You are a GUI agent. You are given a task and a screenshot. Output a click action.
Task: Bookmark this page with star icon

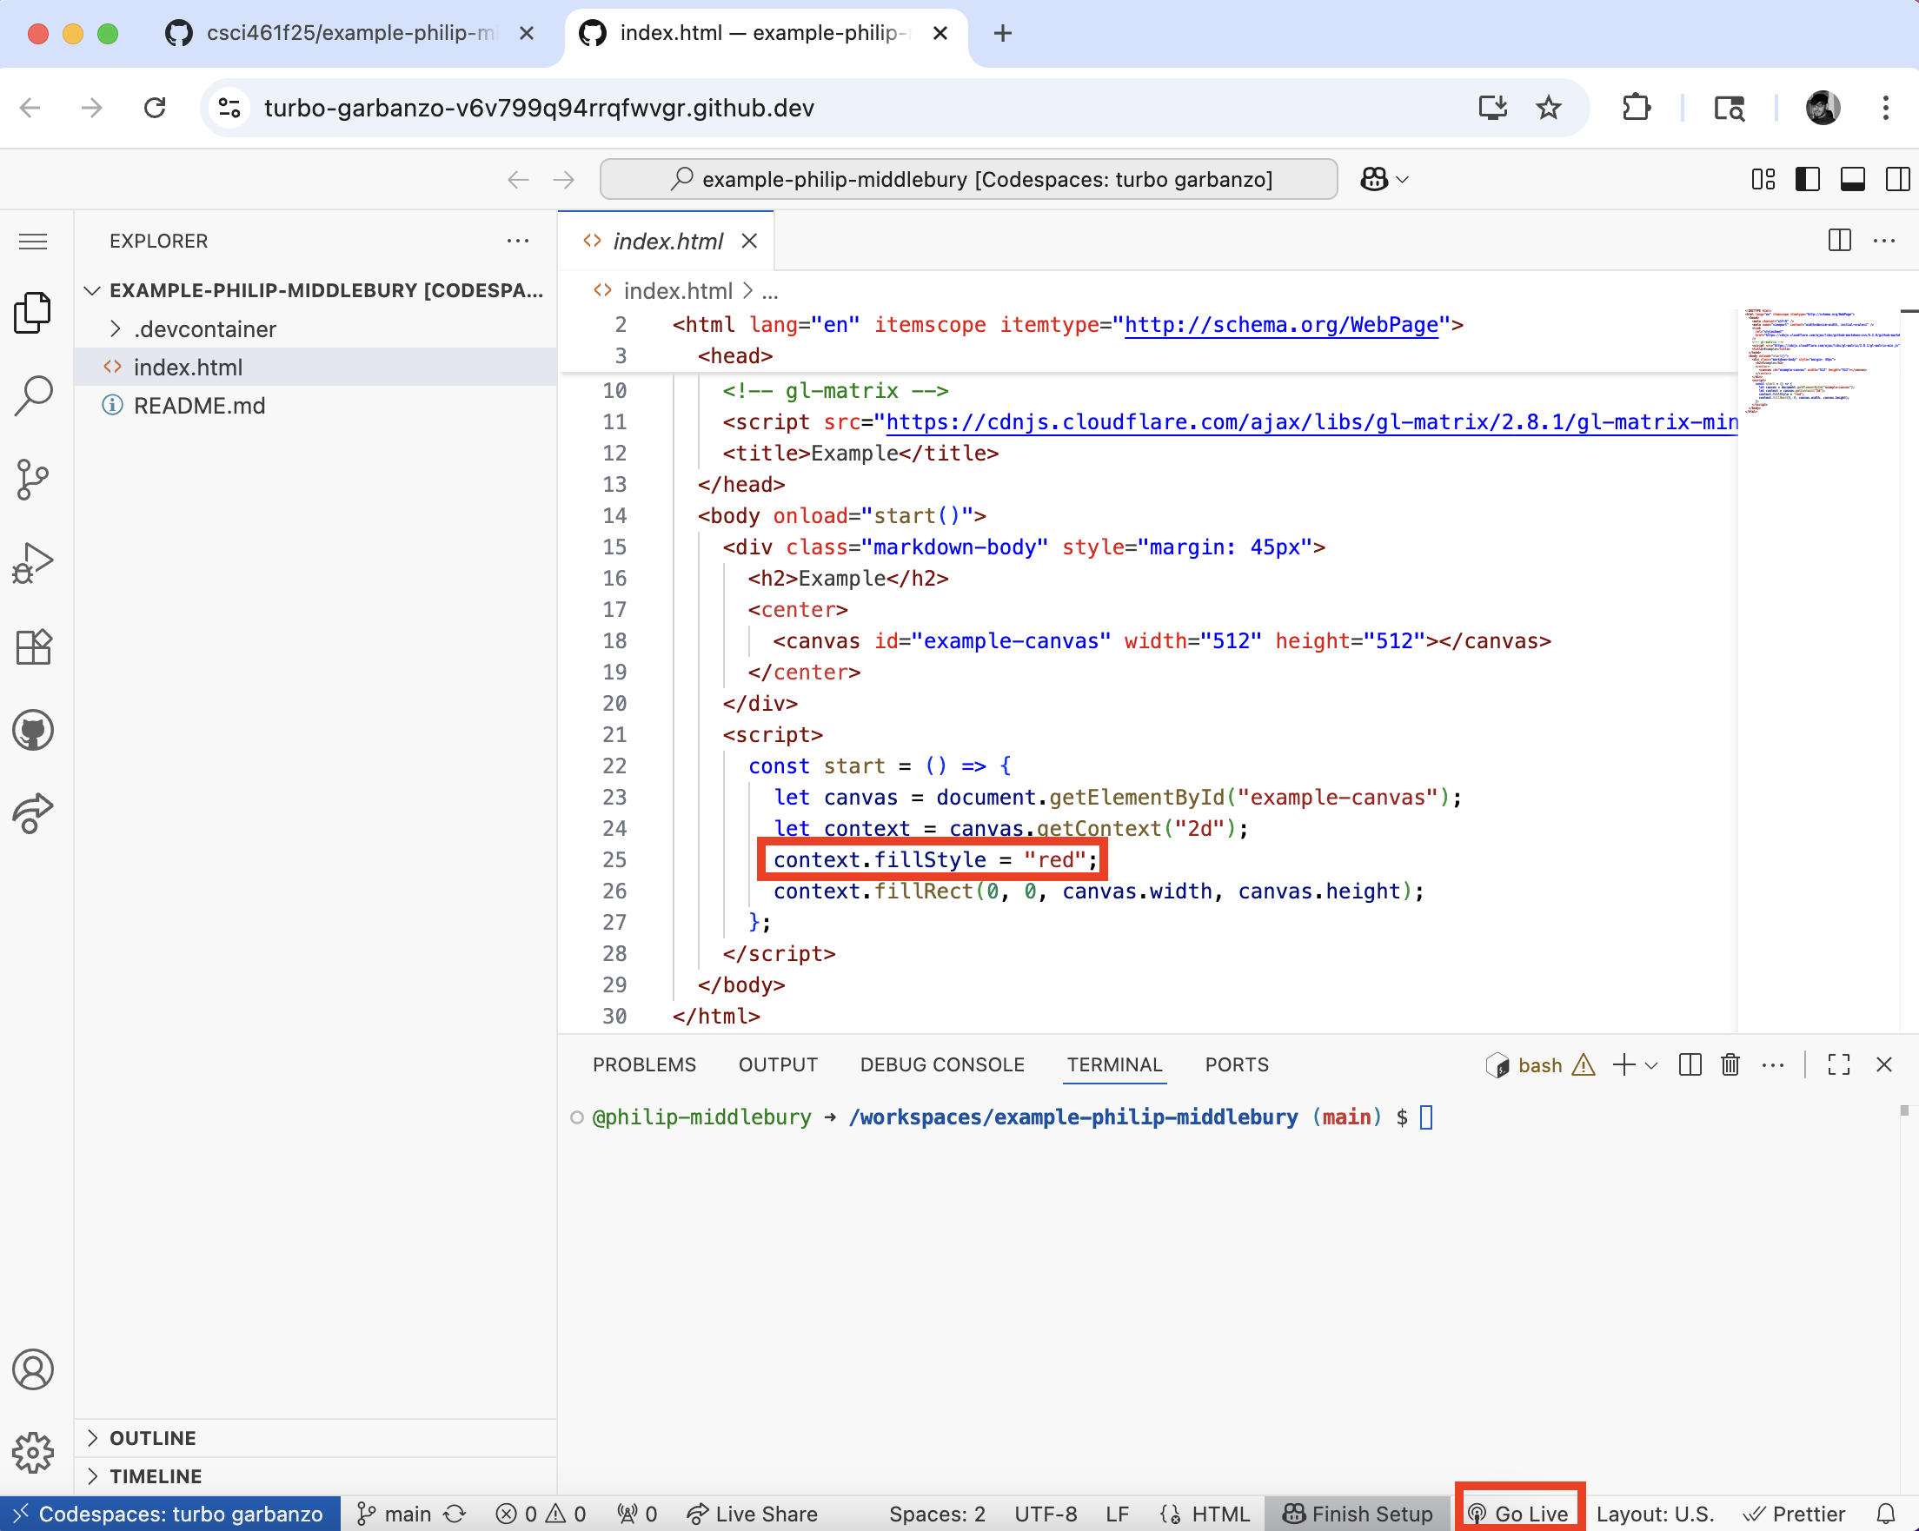click(x=1548, y=108)
